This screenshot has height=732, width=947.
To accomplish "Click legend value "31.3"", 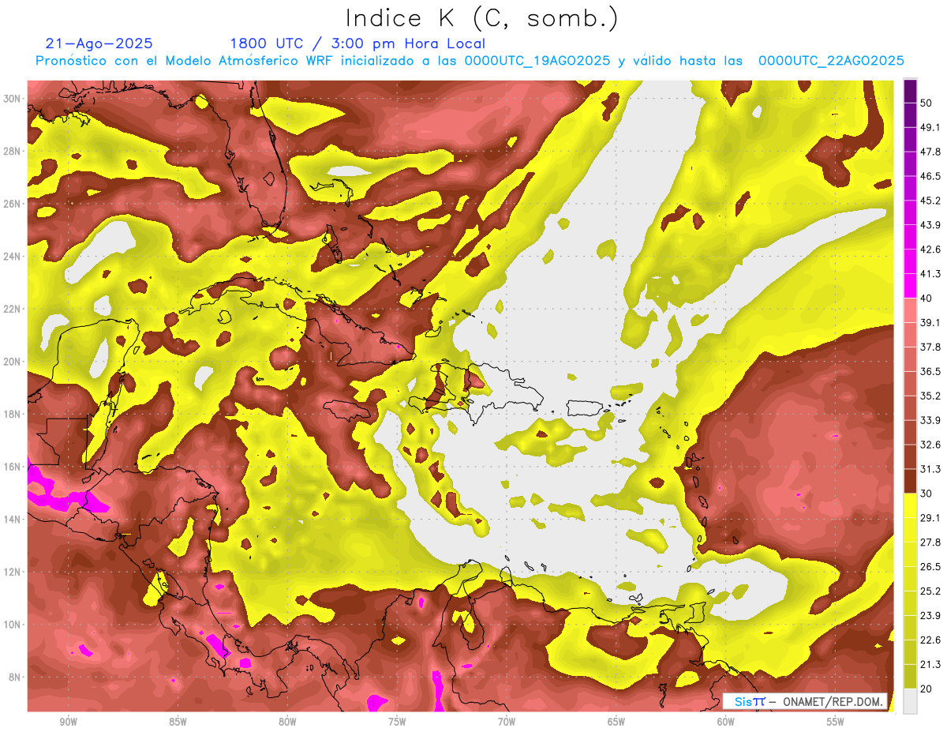I will tap(930, 469).
